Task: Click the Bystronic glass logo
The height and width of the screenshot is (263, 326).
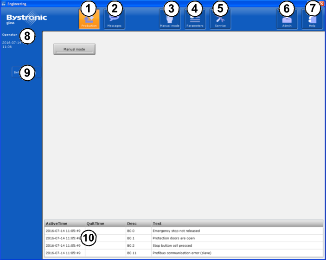Action: click(26, 19)
